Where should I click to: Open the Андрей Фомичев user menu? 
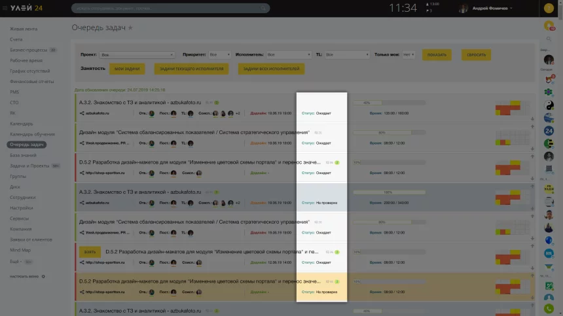pos(486,9)
